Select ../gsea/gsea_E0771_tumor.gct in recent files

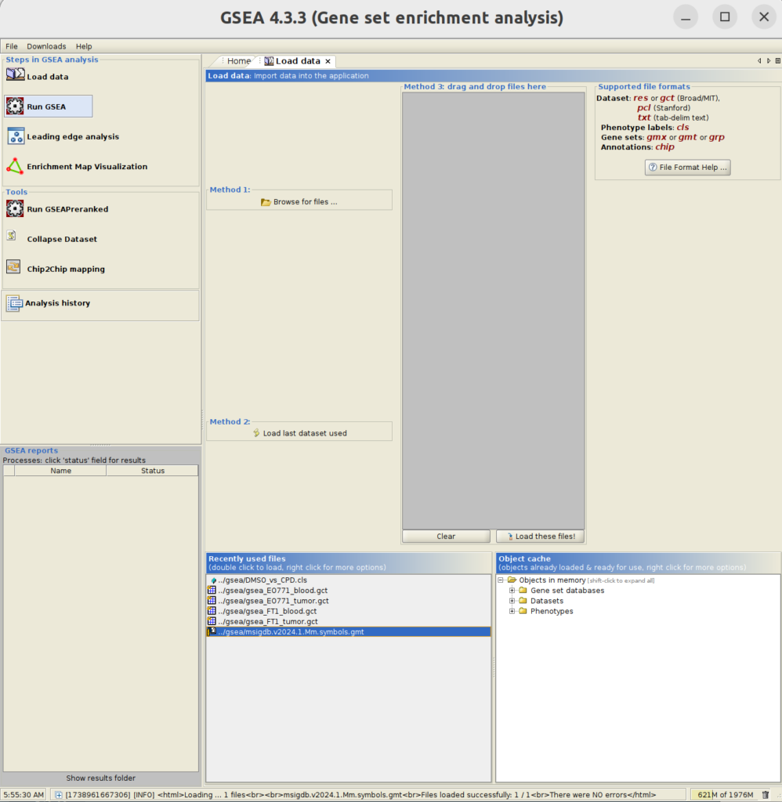(x=273, y=601)
